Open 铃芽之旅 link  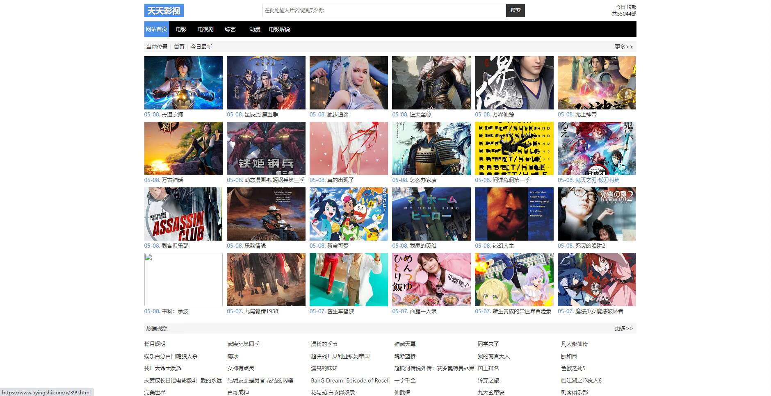488,380
